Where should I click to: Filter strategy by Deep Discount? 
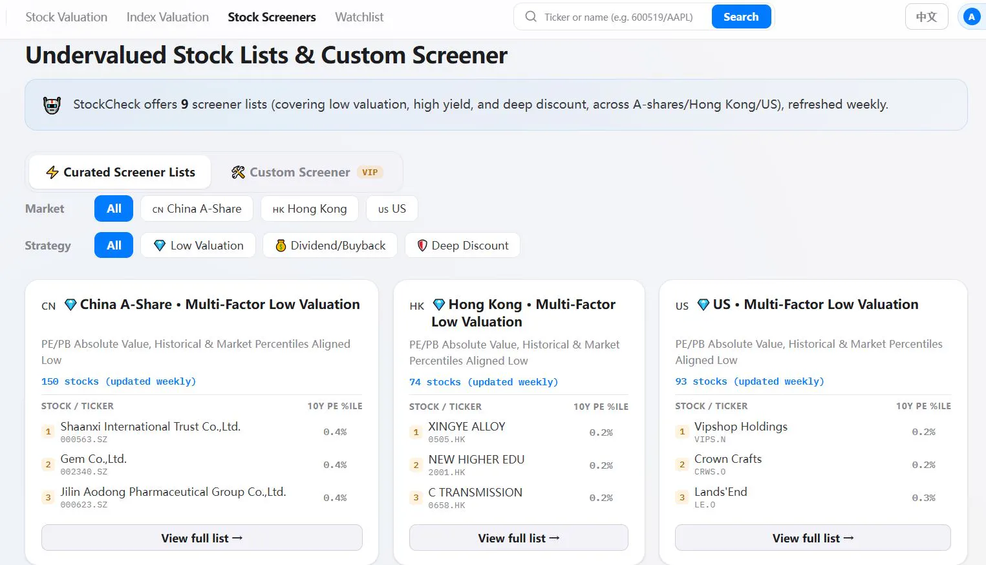coord(462,246)
